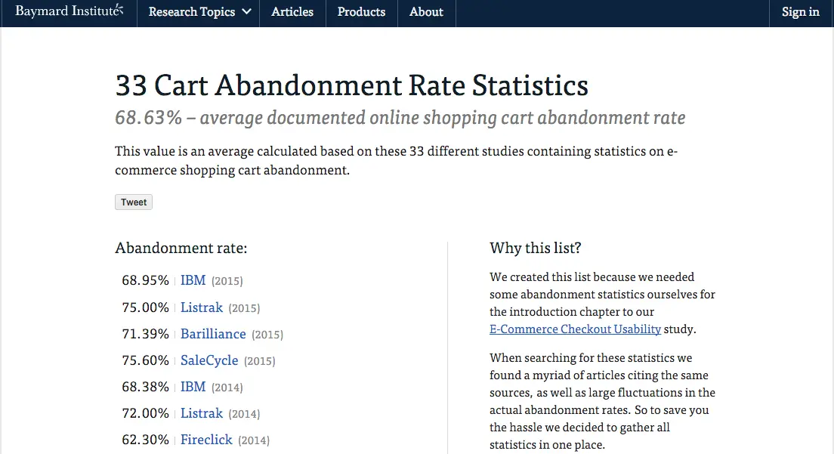Follow the Listrak 2014 link

point(202,413)
